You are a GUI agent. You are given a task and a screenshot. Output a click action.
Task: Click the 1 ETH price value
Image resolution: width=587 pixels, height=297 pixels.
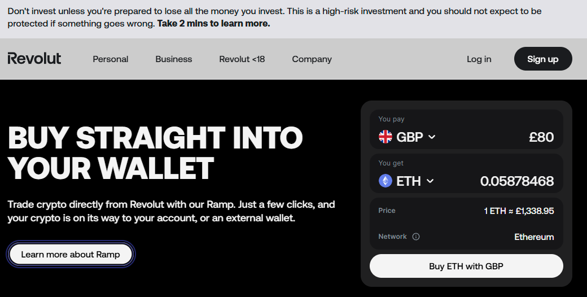coord(519,211)
